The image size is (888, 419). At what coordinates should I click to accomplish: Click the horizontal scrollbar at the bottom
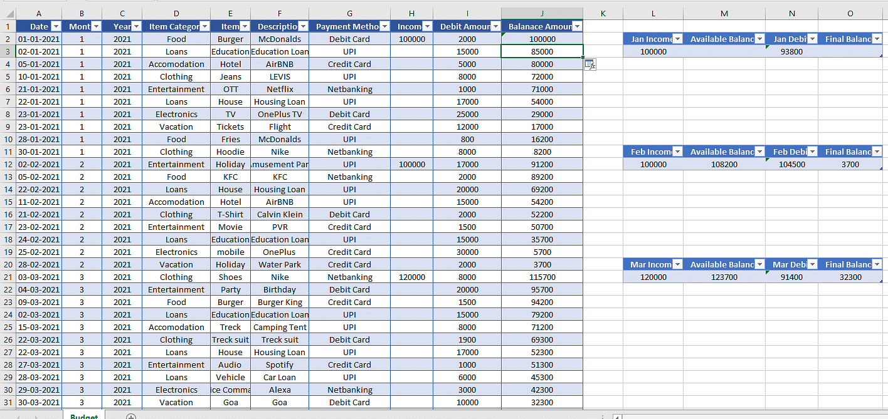[x=753, y=416]
